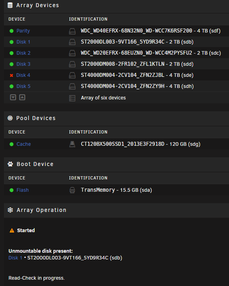Click drive icon beside ST2000DL003 (sdb)

pyautogui.click(x=72, y=42)
